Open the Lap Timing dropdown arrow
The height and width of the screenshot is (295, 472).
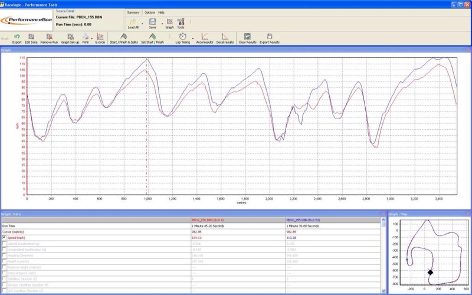click(x=193, y=38)
